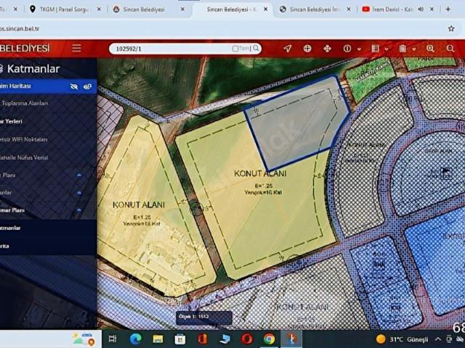Toggle the second eye icon in layer header

click(87, 86)
